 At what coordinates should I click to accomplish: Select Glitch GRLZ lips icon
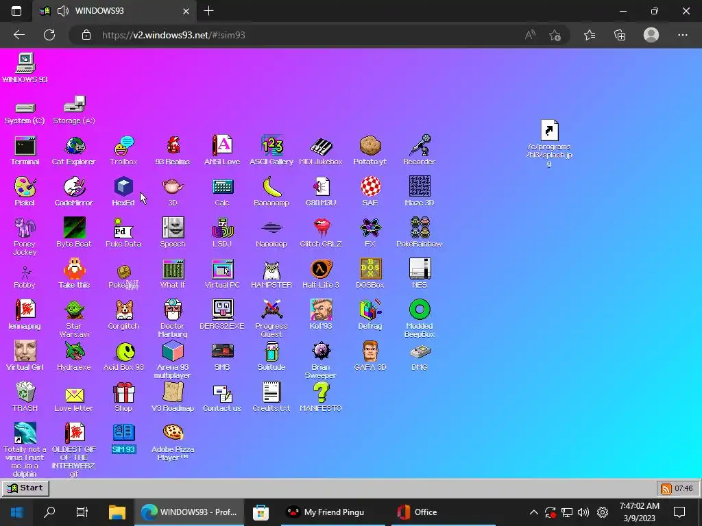[321, 233]
